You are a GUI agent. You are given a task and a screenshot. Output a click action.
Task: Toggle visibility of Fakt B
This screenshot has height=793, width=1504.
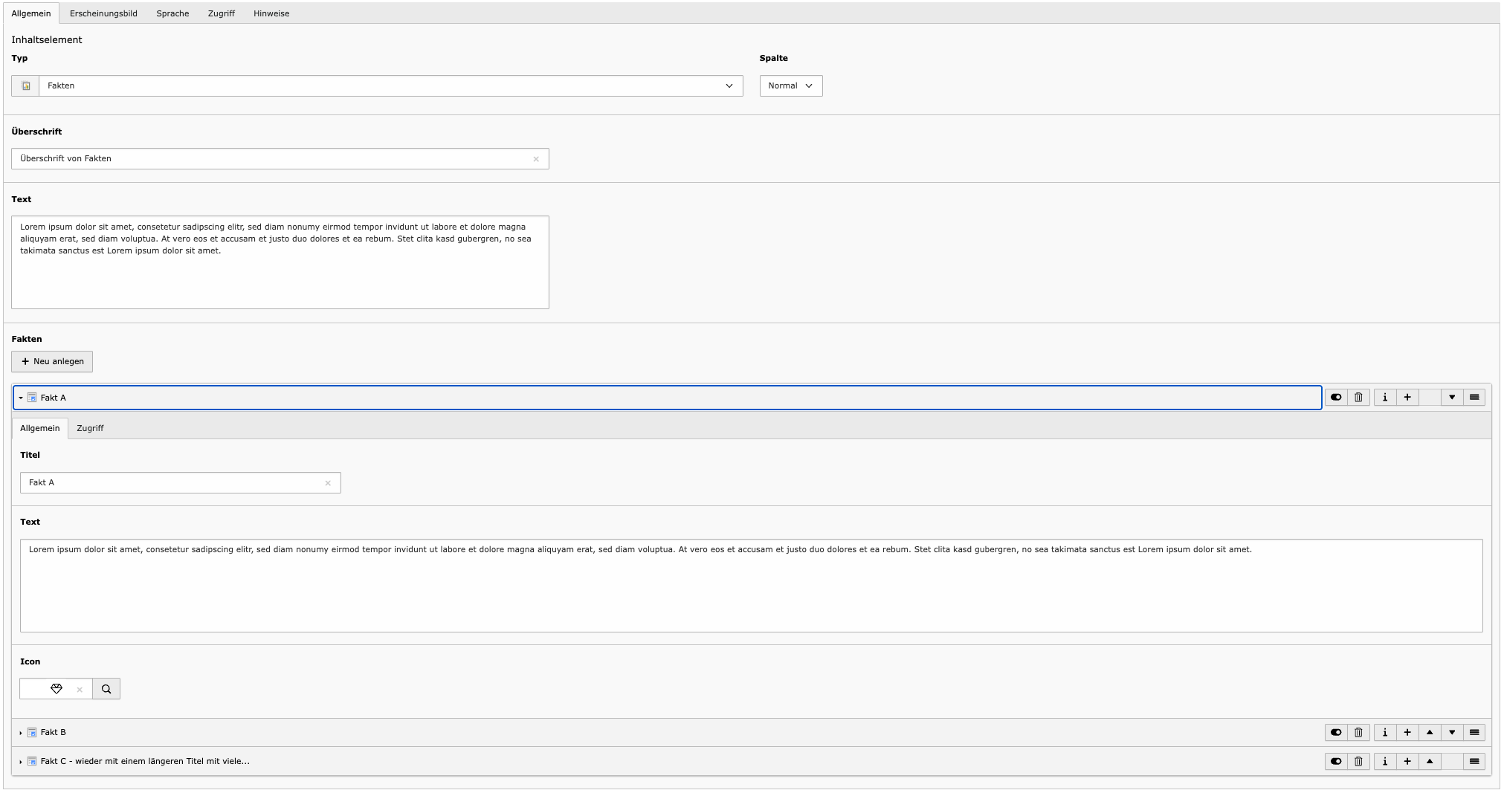(x=1336, y=733)
